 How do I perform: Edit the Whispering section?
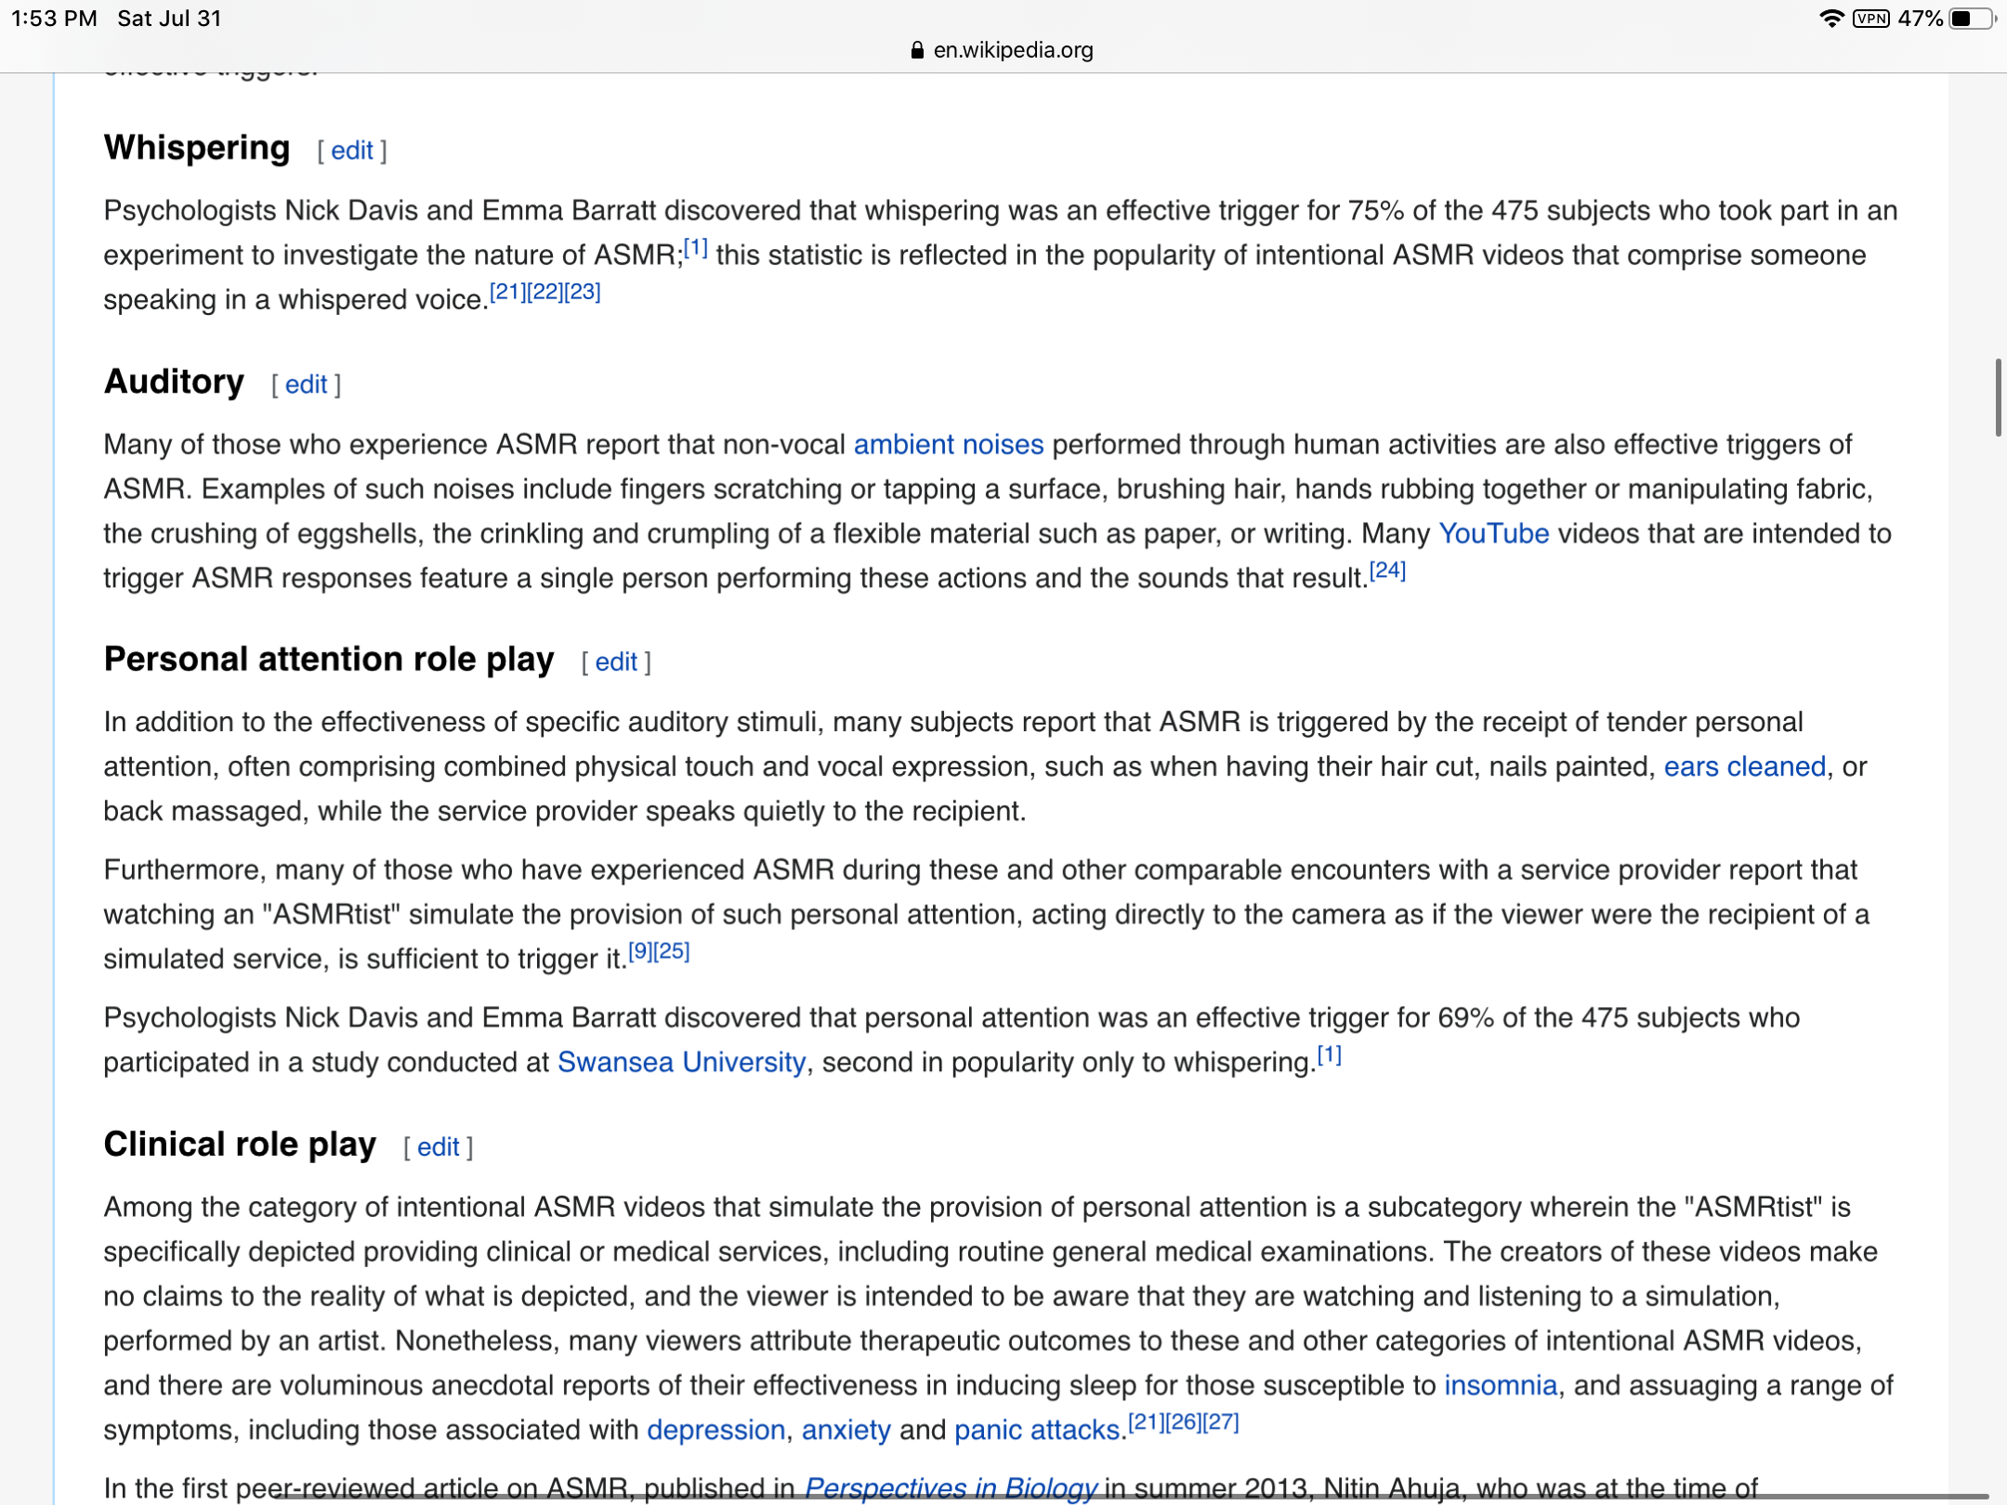(x=352, y=150)
